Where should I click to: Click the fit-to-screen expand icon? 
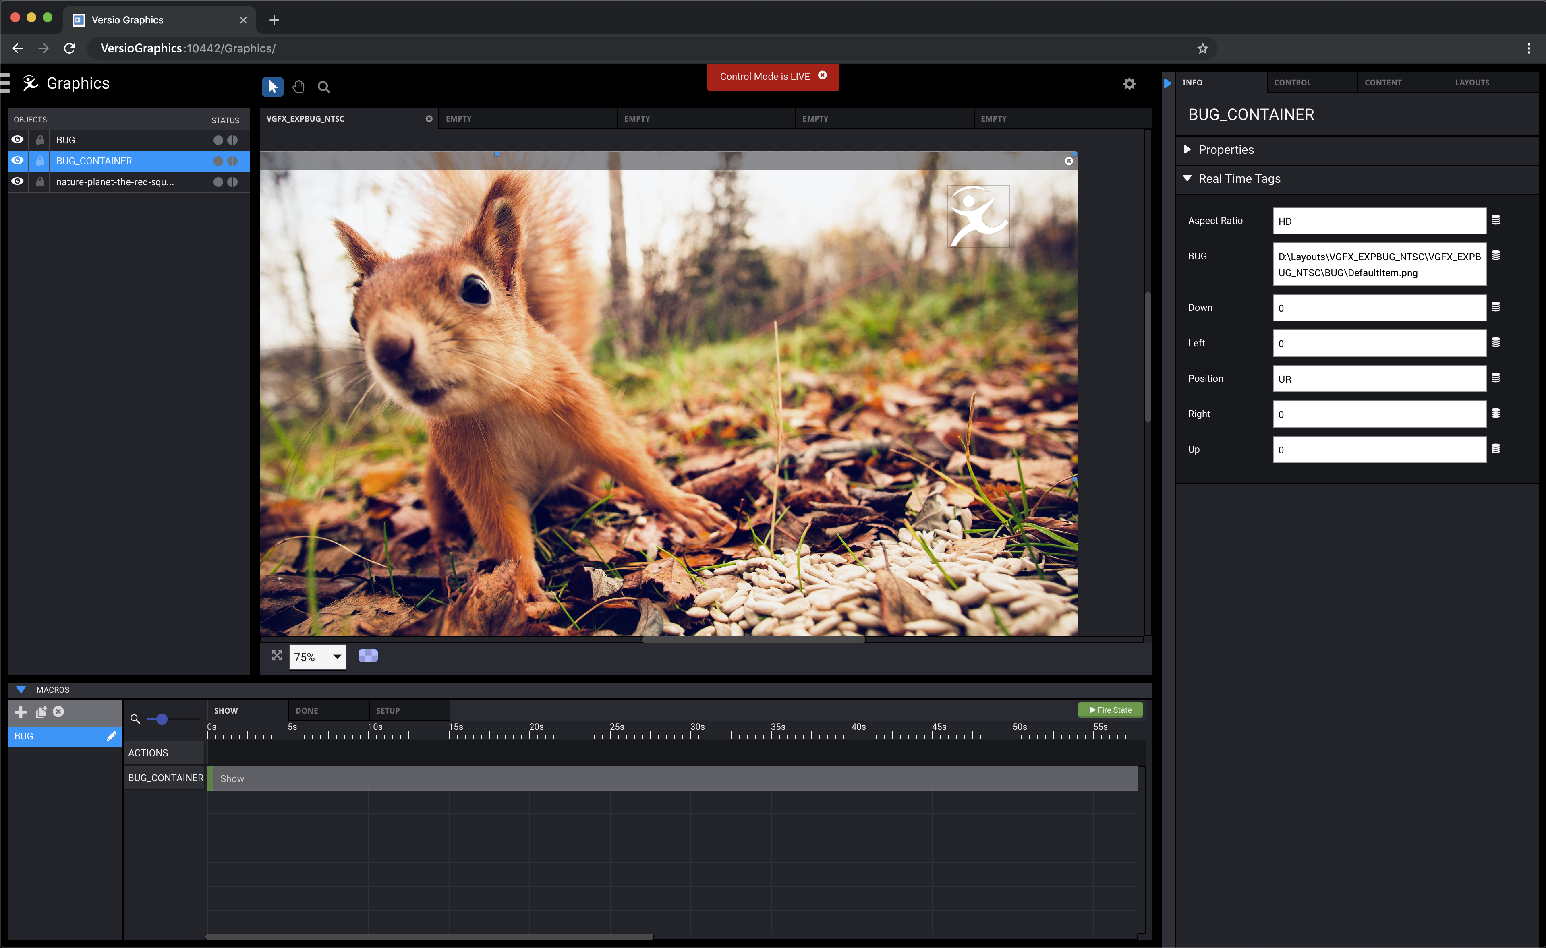click(277, 656)
